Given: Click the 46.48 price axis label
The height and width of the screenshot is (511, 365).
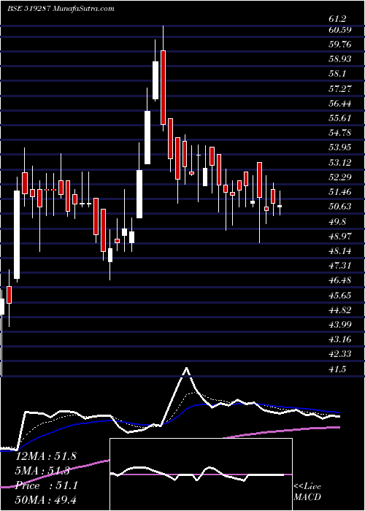Looking at the screenshot, I should 340,280.
